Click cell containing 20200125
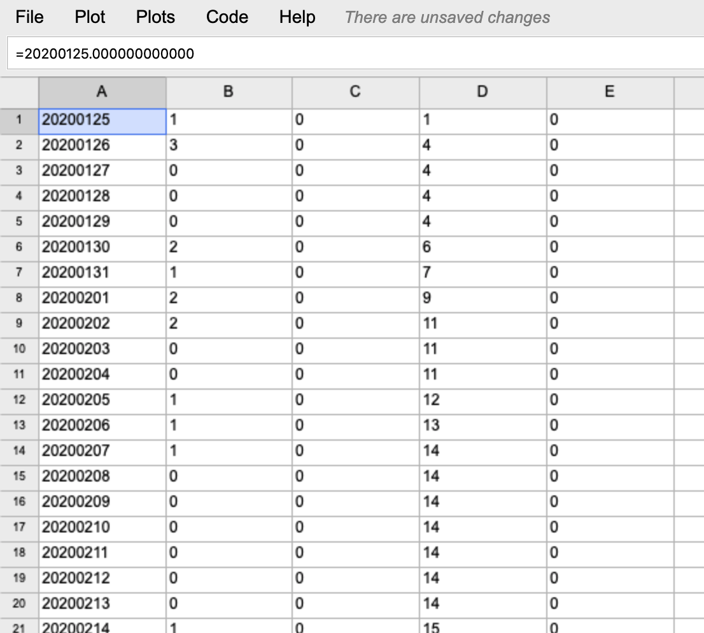 click(102, 121)
